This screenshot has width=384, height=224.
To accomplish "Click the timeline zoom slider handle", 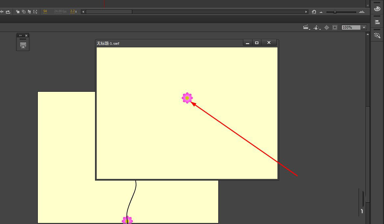I will point(335,12).
